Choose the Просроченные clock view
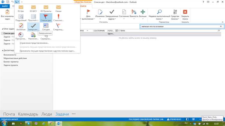This screenshot has height=126, width=225. [21, 36]
